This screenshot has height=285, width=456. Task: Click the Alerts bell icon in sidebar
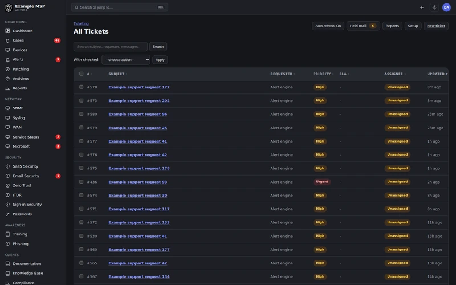[7, 60]
